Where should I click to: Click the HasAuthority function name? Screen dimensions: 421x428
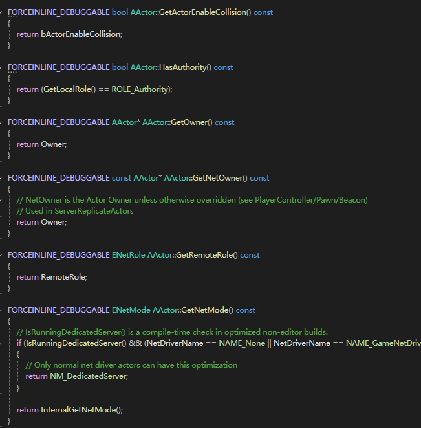point(182,67)
